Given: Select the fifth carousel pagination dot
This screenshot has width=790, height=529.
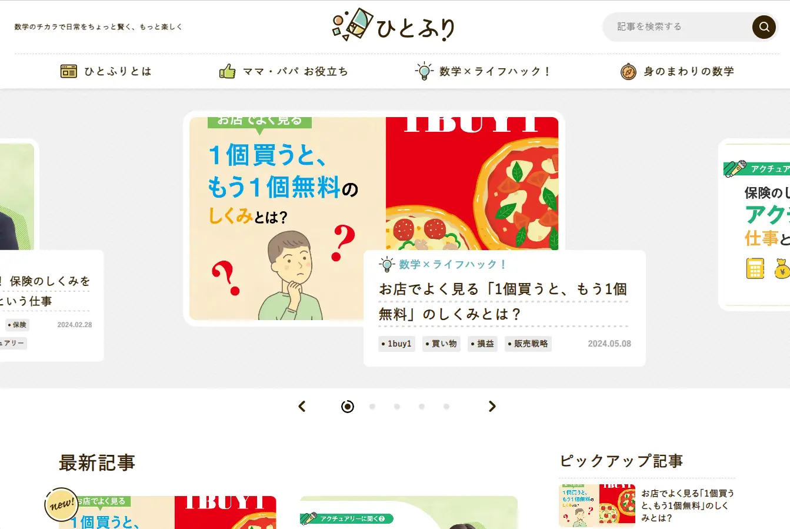Looking at the screenshot, I should (446, 407).
